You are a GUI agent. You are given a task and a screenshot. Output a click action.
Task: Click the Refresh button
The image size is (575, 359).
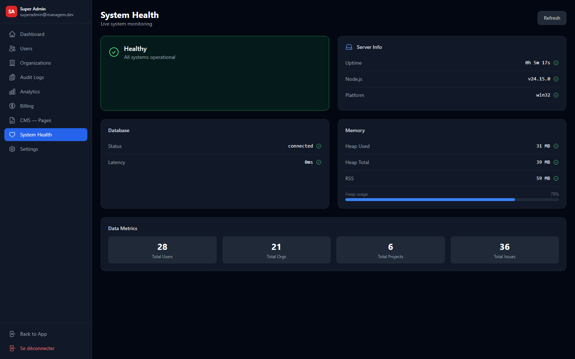[552, 18]
